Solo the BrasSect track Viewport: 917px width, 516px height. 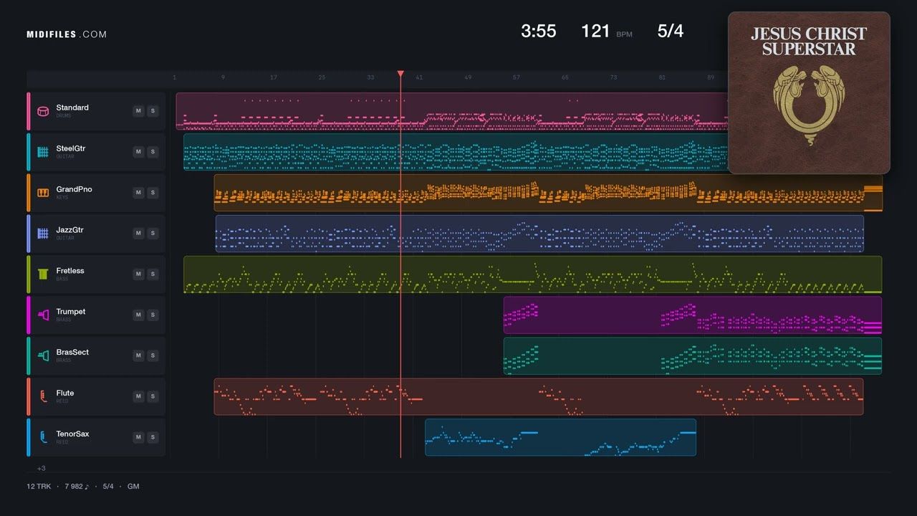point(152,355)
